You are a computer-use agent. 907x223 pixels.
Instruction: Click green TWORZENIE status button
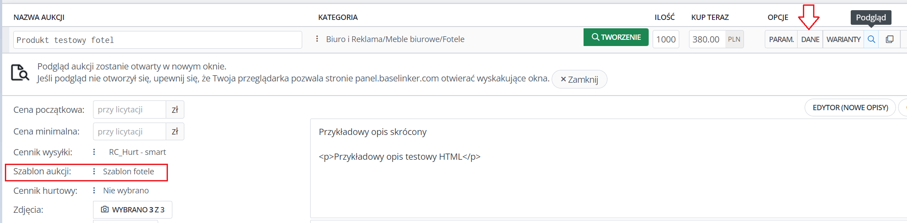point(616,37)
